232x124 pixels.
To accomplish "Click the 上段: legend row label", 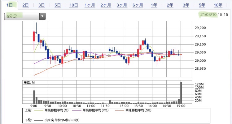I will pyautogui.click(x=28, y=110).
